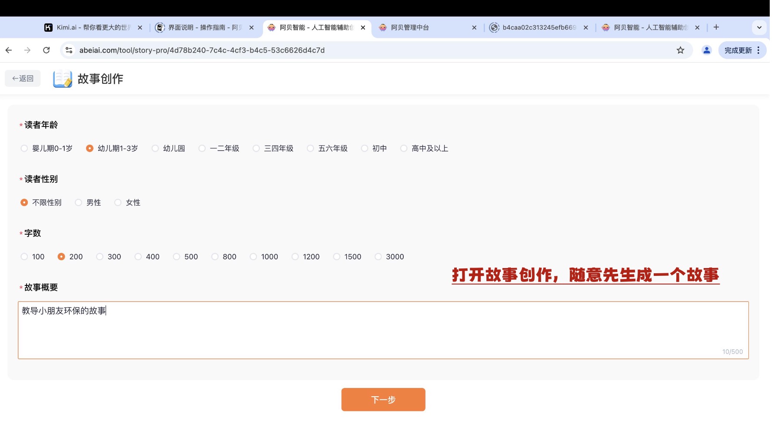The height and width of the screenshot is (424, 778).
Task: Open the Chrome profile avatar
Action: click(x=707, y=50)
